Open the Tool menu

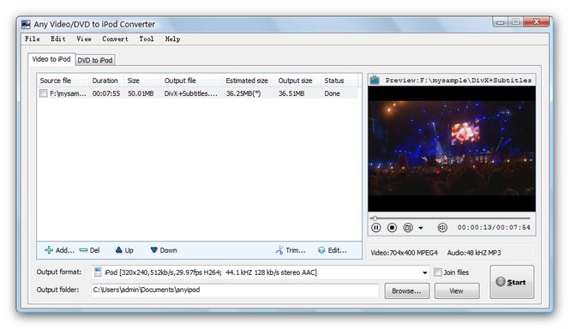147,39
